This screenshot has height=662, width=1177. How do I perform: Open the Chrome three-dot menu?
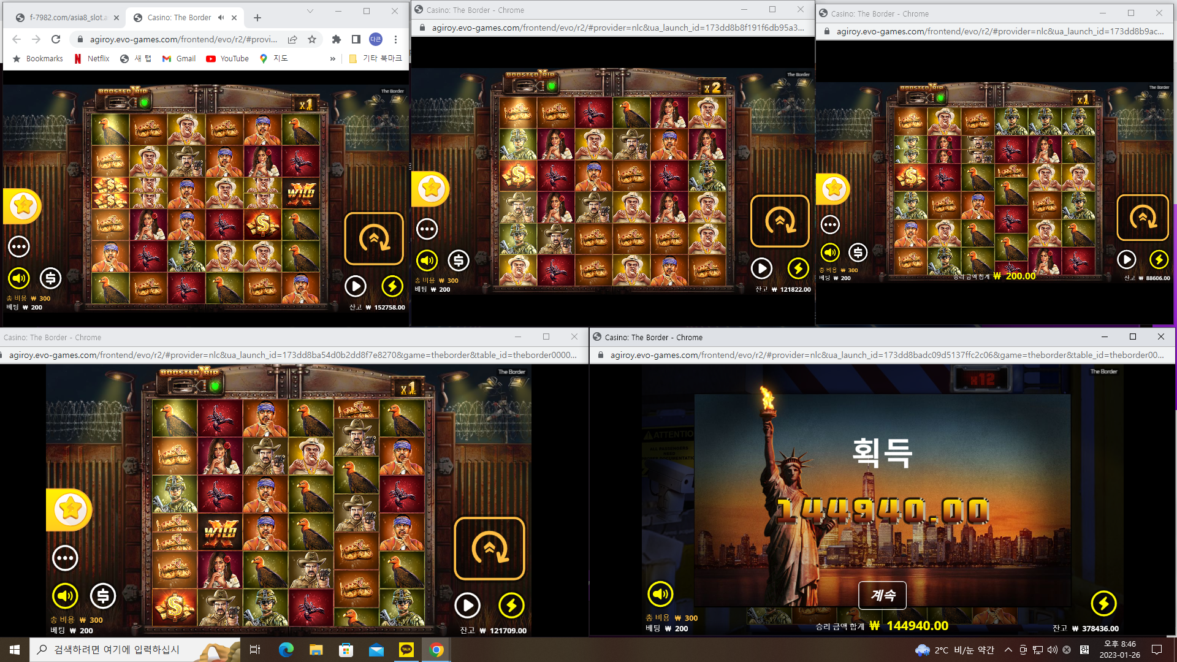pyautogui.click(x=396, y=39)
